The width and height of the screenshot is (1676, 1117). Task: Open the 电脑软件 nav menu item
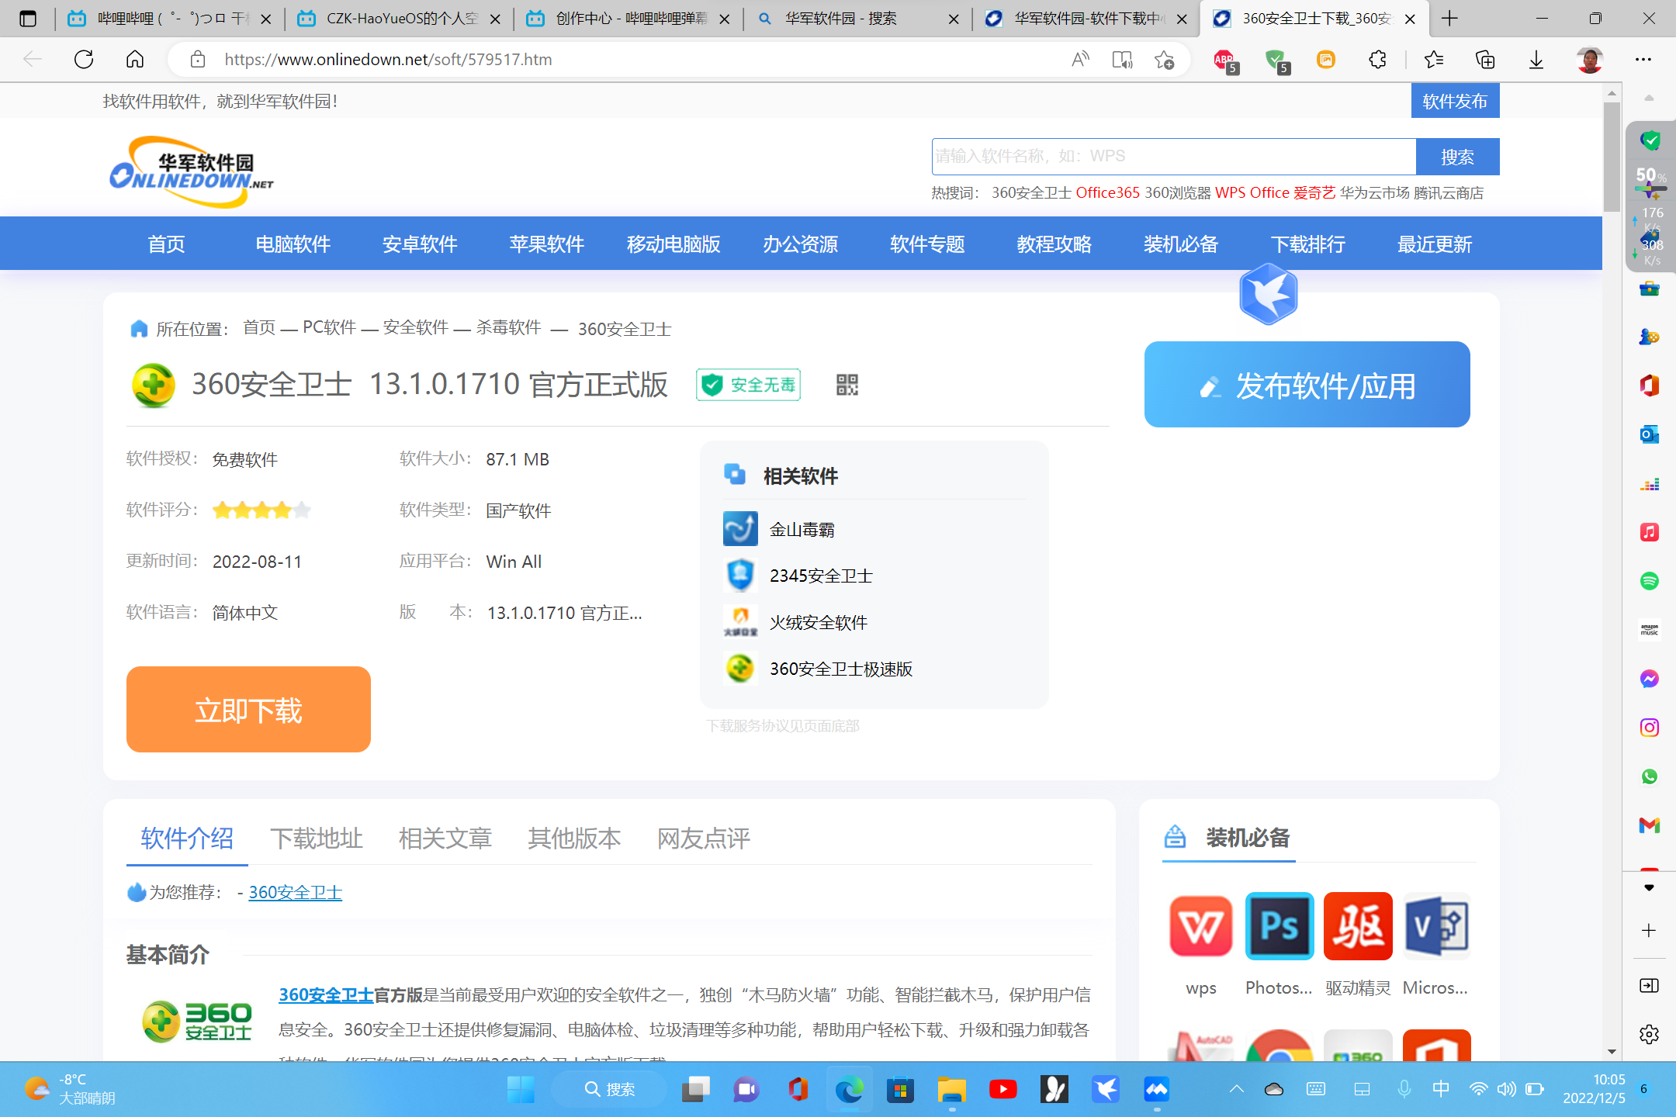(x=293, y=244)
